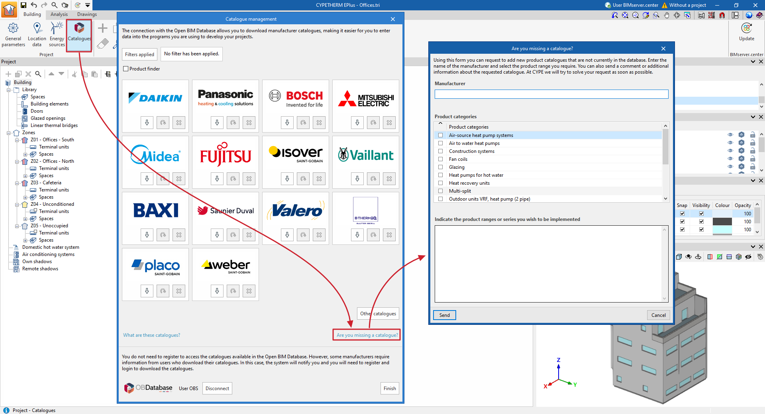Delete the Bosch catalogue
Viewport: 765px width, 414px height.
tap(319, 123)
